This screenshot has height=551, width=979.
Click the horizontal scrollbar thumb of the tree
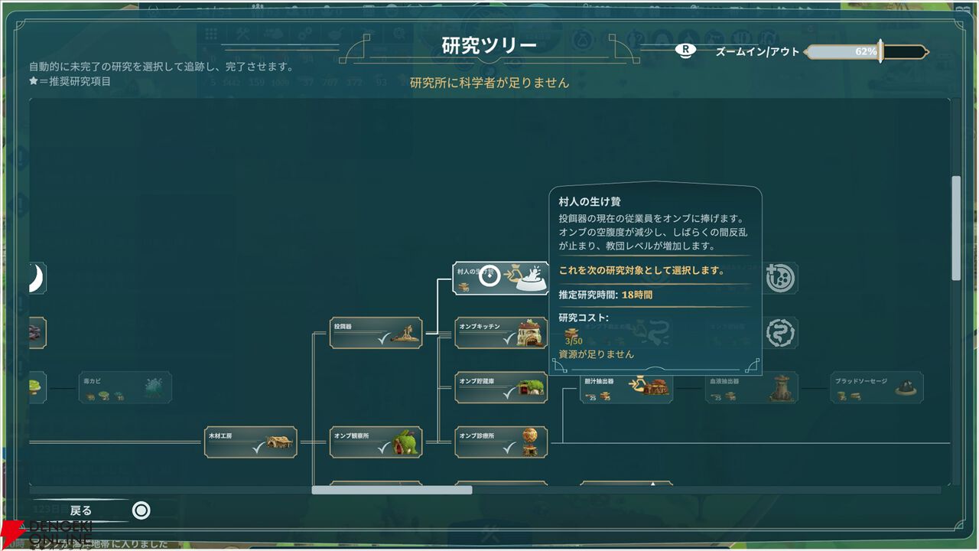392,490
